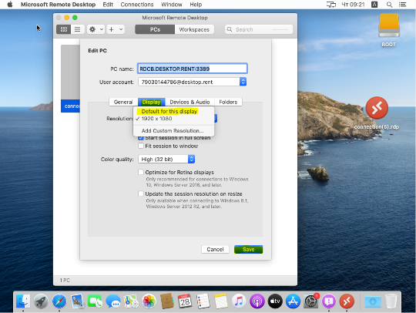Open Messages from the Dock
This screenshot has width=416, height=313.
(113, 301)
